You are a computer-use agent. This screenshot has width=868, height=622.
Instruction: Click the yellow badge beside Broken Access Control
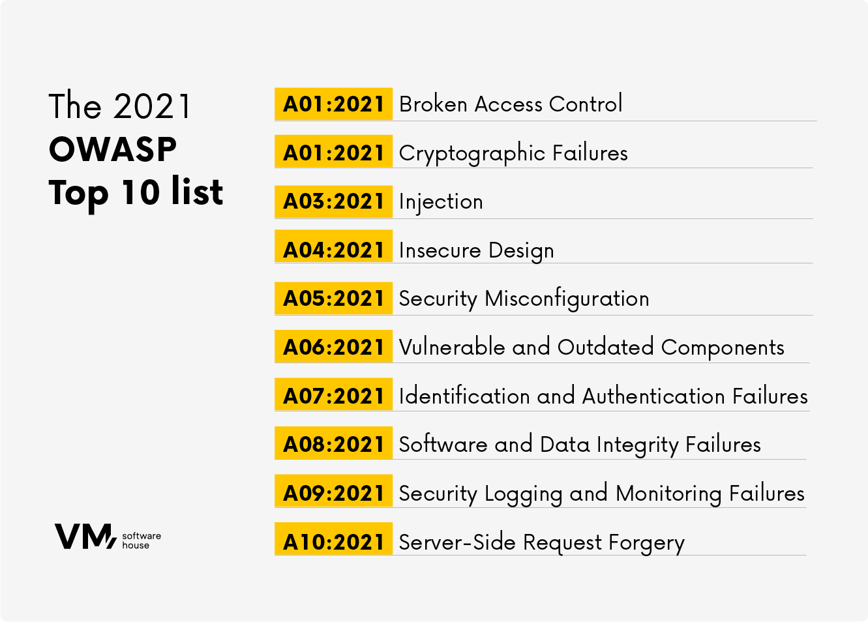tap(334, 104)
